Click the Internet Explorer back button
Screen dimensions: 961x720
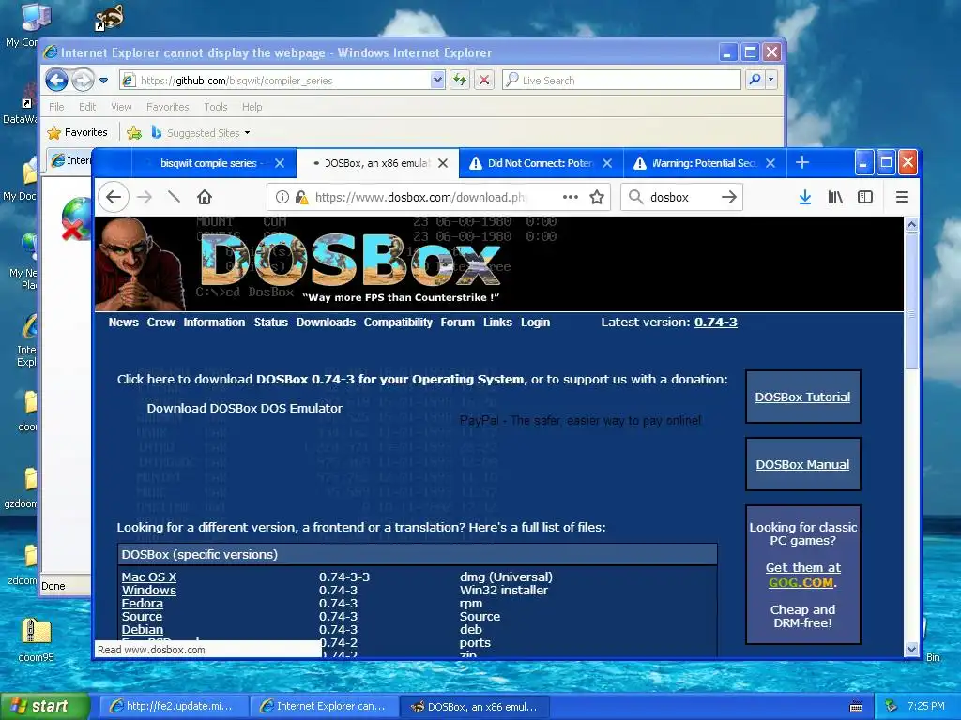(x=56, y=81)
